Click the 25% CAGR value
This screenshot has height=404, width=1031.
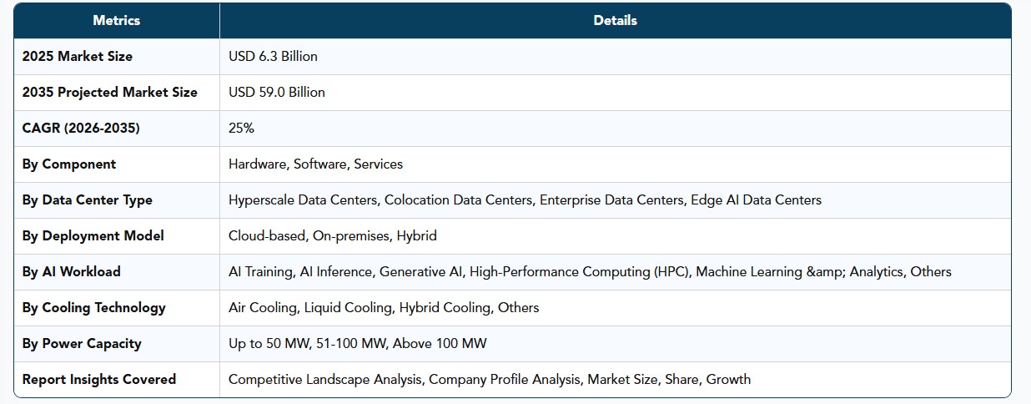[x=241, y=129]
